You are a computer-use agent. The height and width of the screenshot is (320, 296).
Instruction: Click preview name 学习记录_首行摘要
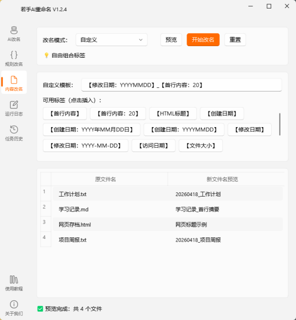coord(197,209)
